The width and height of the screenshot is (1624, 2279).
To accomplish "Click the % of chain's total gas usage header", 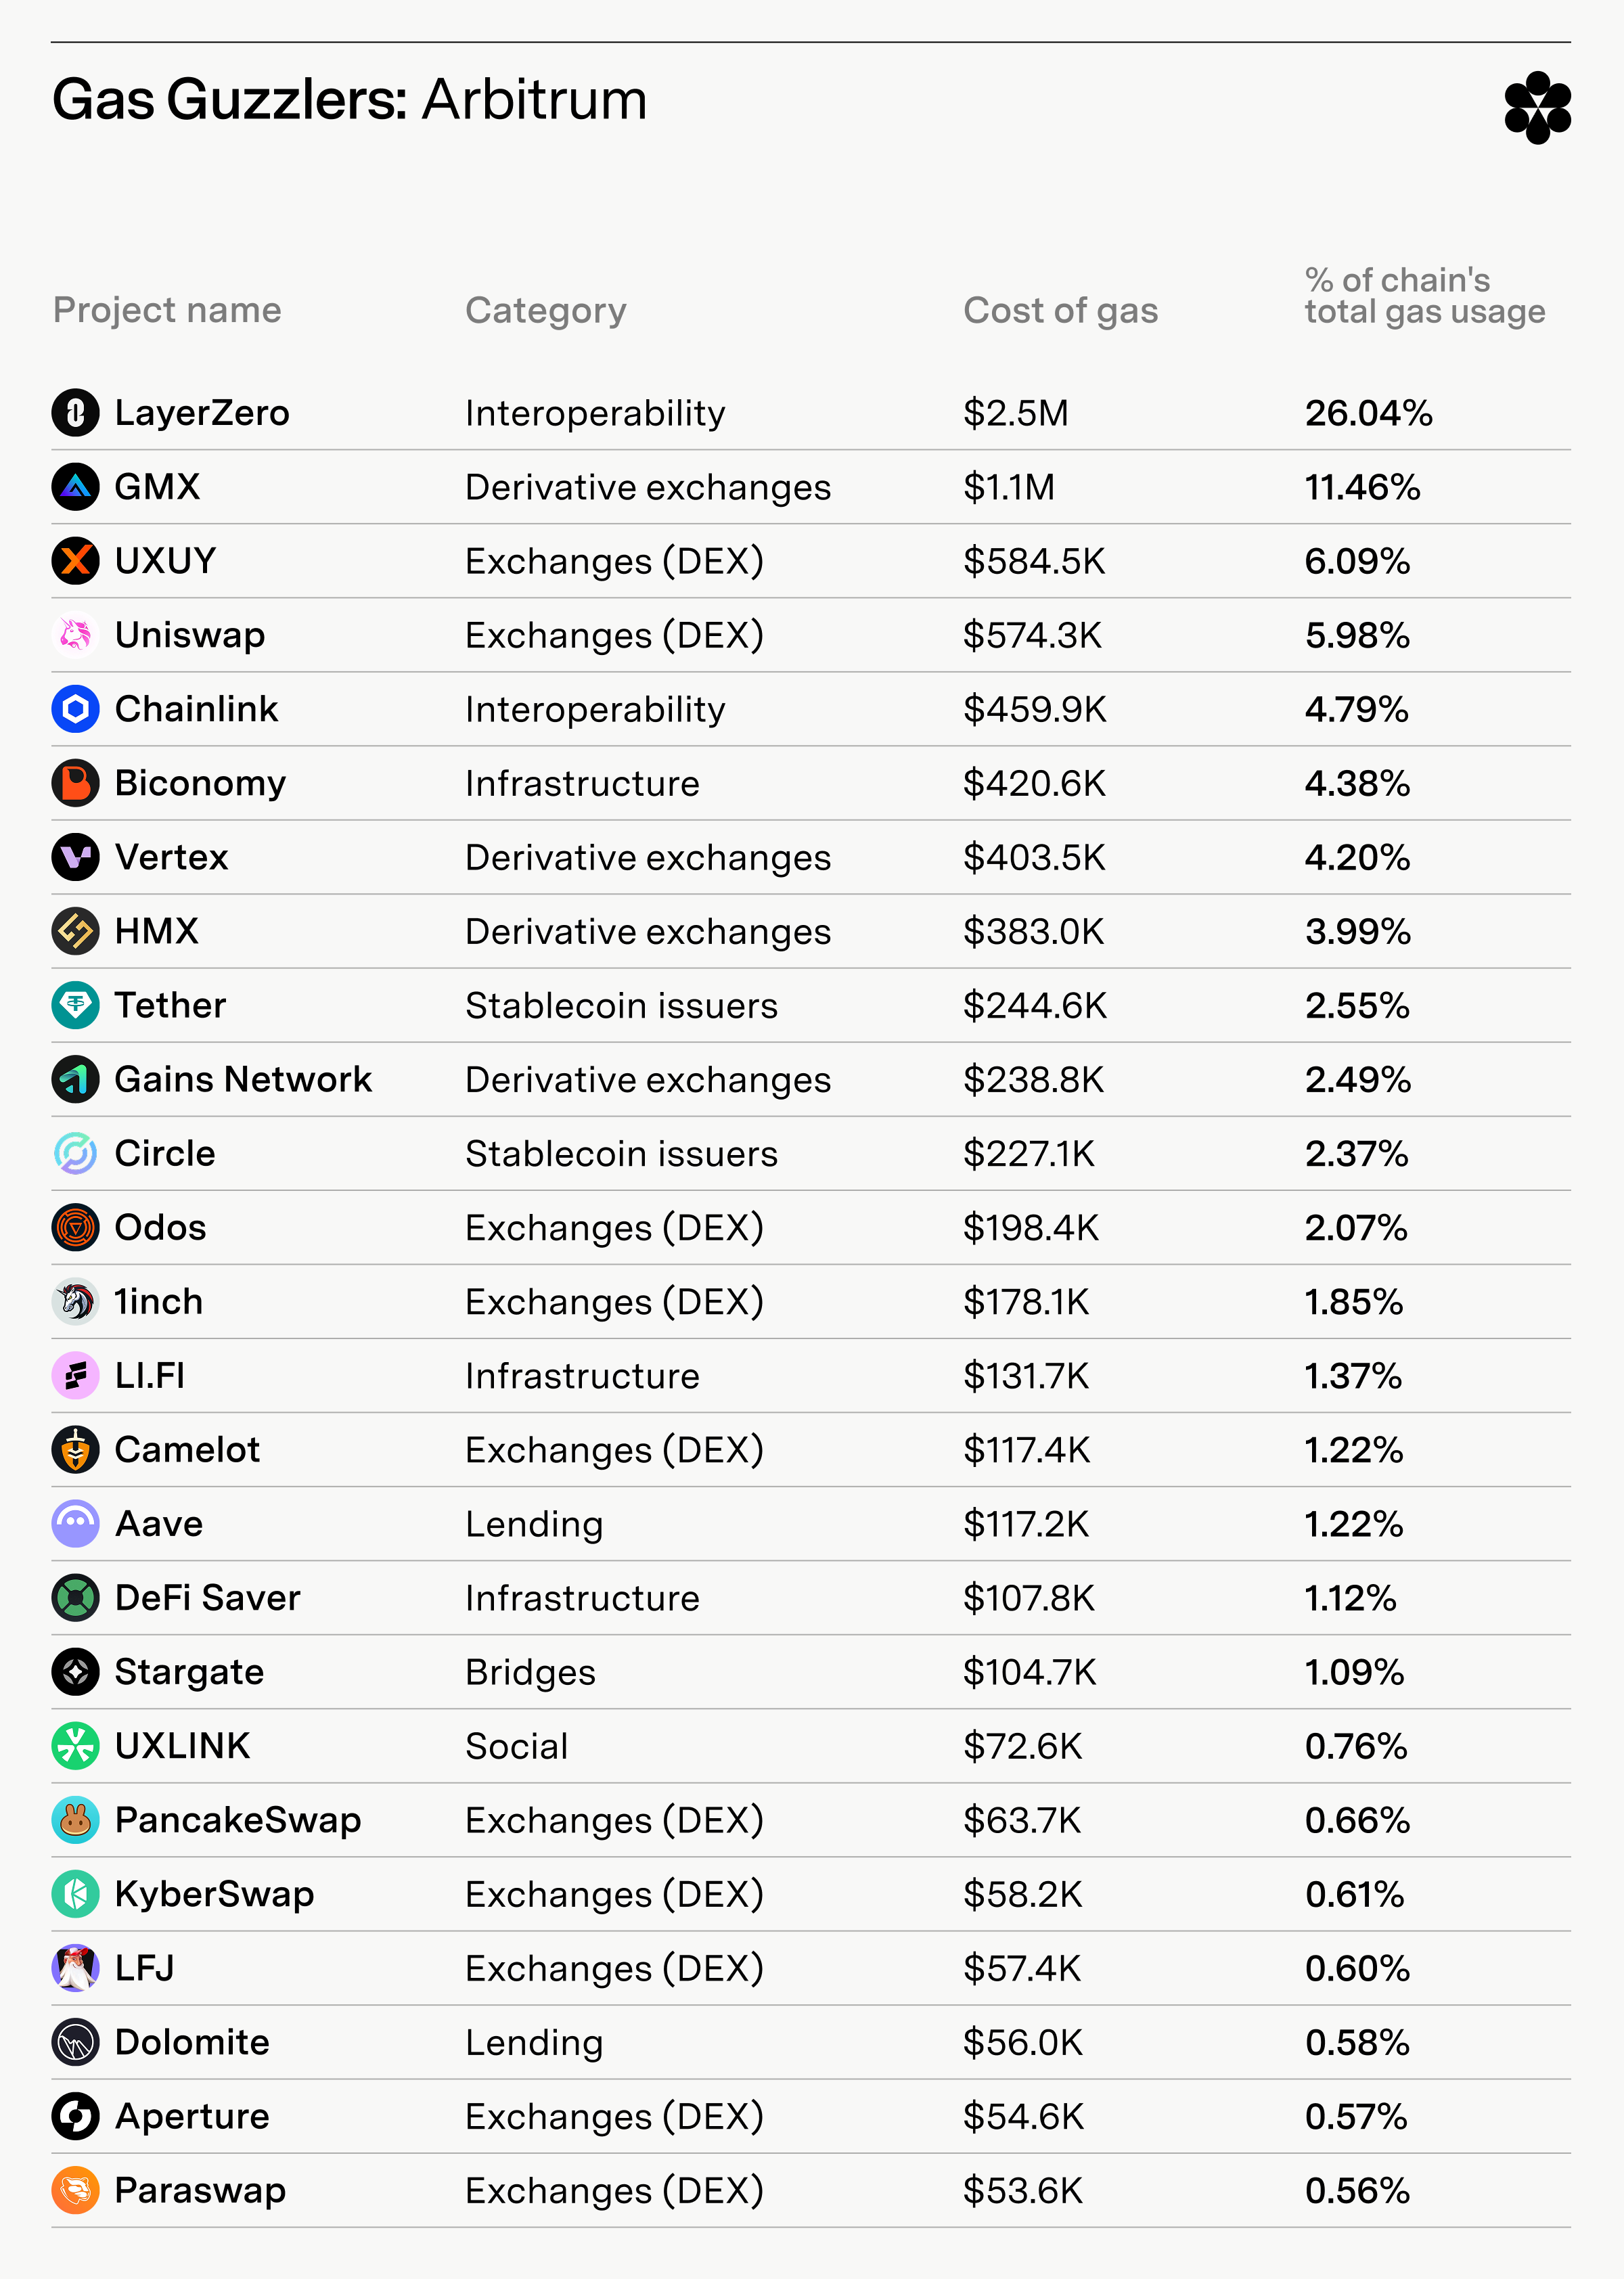I will (x=1425, y=296).
